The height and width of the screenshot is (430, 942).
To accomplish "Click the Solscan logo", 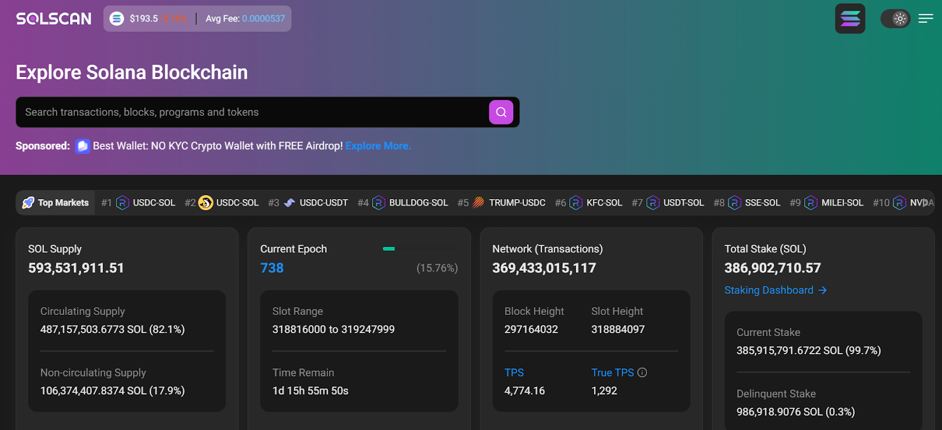I will pos(54,19).
